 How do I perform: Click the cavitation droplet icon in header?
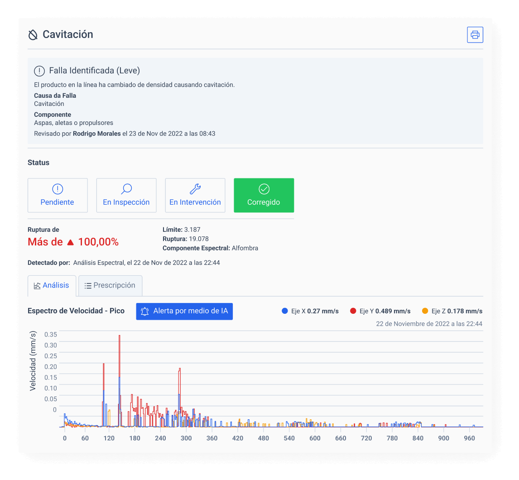[x=33, y=35]
